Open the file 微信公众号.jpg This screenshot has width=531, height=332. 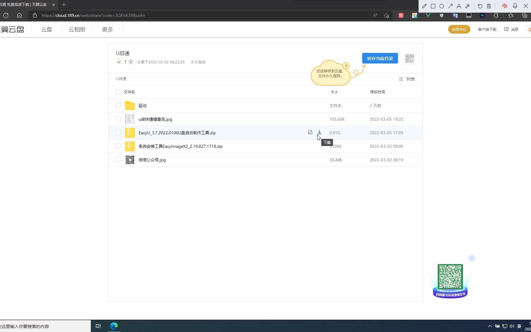[152, 160]
